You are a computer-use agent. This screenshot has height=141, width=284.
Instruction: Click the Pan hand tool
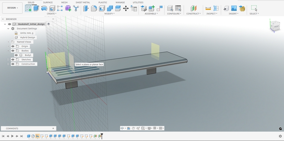133,128
